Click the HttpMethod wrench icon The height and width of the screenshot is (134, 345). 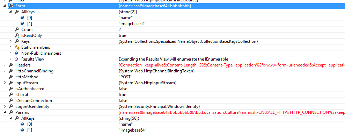(11, 77)
